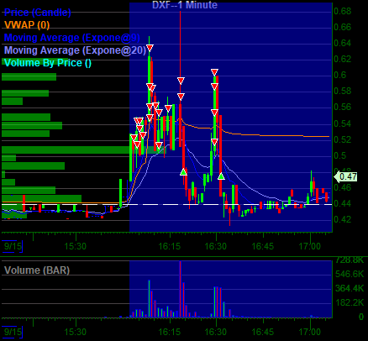Image resolution: width=368 pixels, height=341 pixels.
Task: Click 15:30 on the price chart time axis
Action: point(76,246)
